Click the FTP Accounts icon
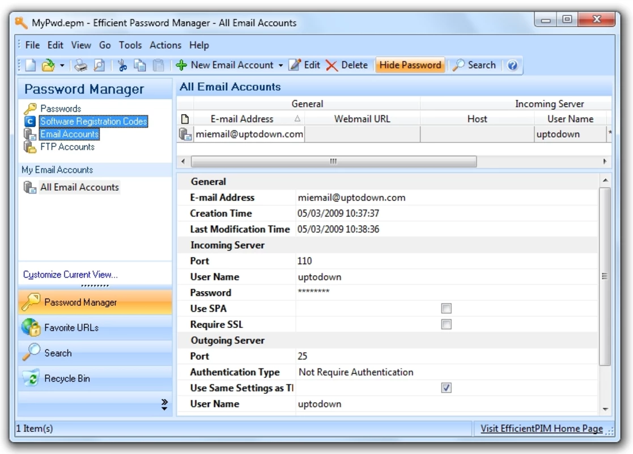Screen dimensions: 633x454 (x=30, y=147)
